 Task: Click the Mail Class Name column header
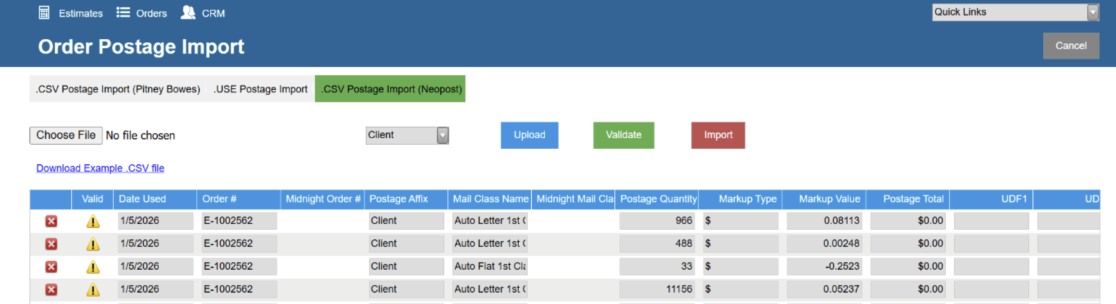click(490, 199)
